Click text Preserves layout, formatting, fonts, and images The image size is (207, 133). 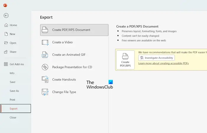click(149, 31)
